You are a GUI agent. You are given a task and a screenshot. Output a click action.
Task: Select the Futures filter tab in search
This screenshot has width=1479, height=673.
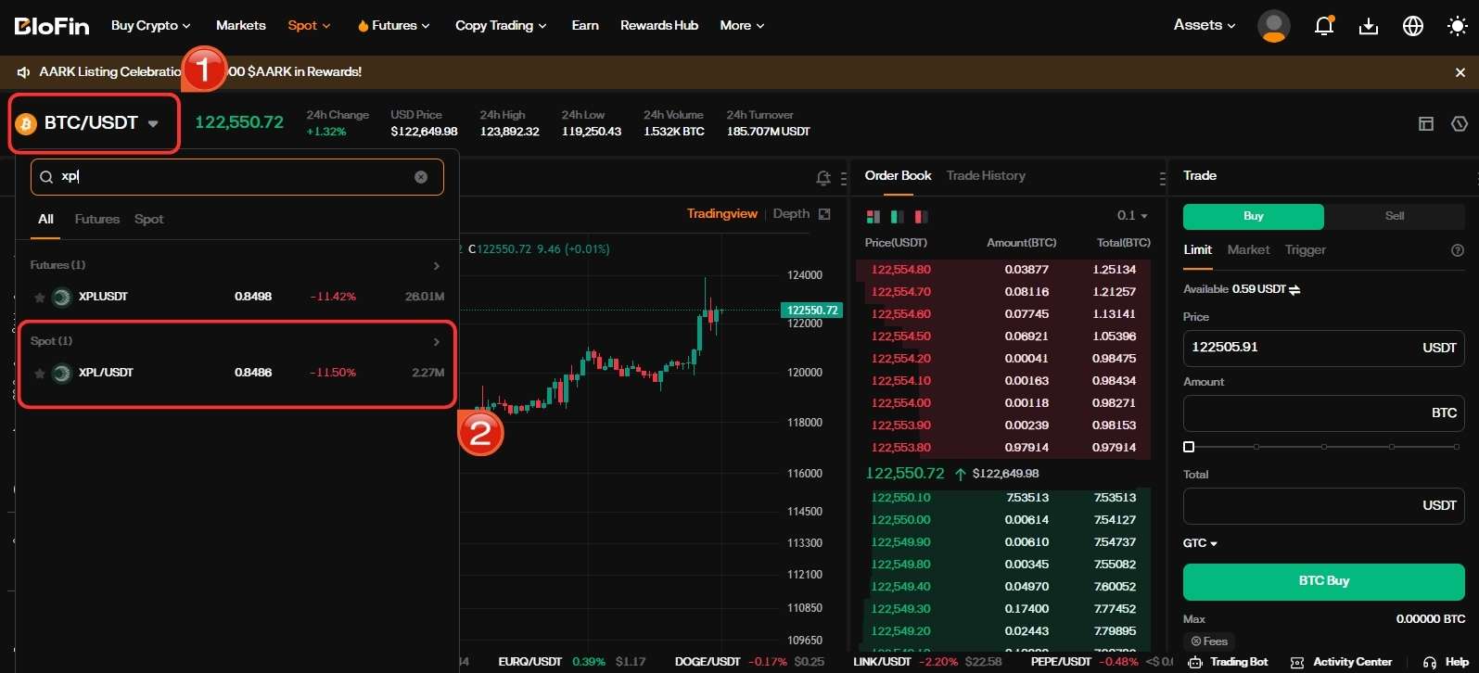pyautogui.click(x=97, y=220)
